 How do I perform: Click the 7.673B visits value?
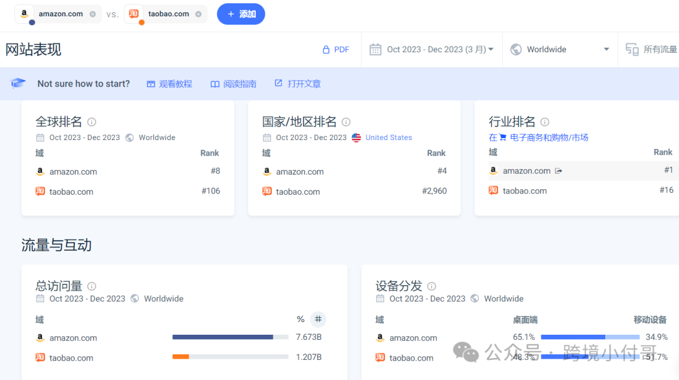(x=309, y=337)
